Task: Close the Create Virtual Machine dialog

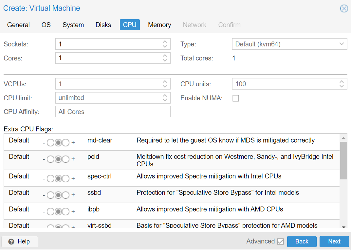Action: [344, 9]
